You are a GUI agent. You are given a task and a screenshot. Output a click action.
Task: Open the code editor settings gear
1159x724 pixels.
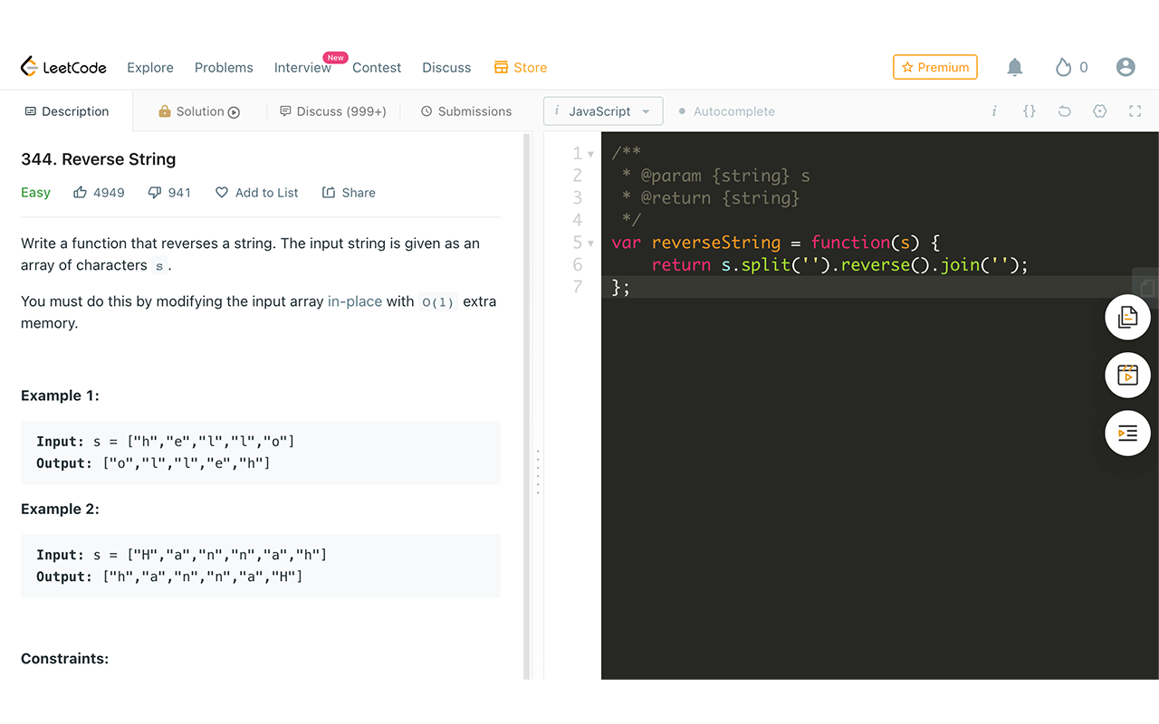click(x=1099, y=110)
